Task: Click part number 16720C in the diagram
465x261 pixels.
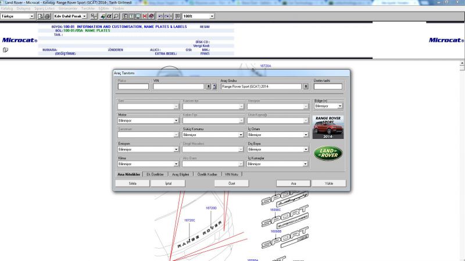Action: [x=189, y=220]
